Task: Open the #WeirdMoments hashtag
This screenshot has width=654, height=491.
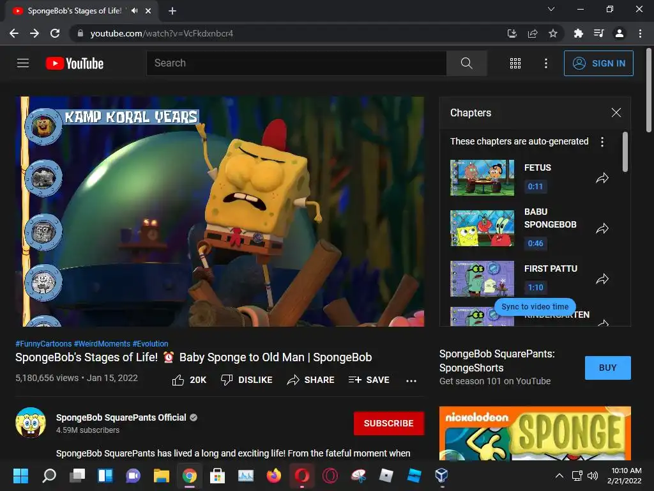Action: pos(102,343)
